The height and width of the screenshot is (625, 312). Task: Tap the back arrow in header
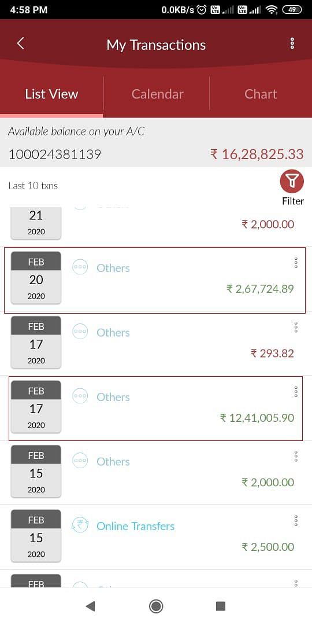coord(21,43)
